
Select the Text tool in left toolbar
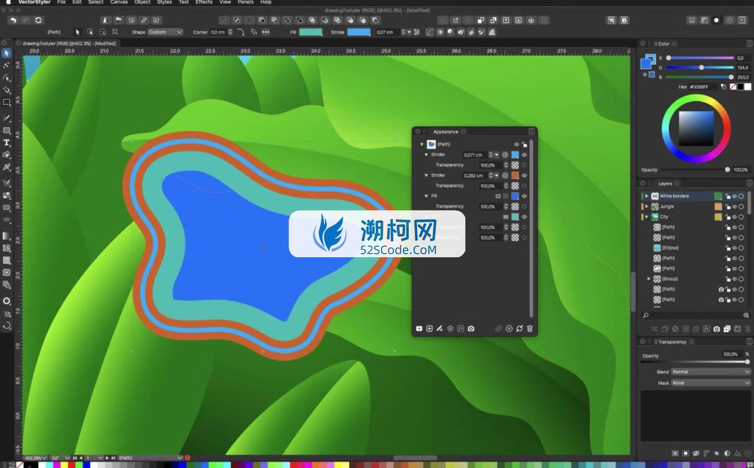[x=7, y=142]
